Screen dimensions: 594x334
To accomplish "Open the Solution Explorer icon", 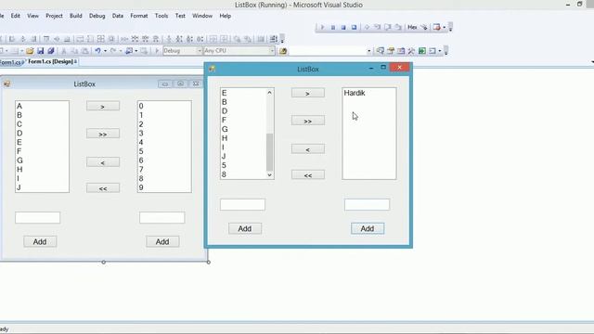I will point(380,51).
